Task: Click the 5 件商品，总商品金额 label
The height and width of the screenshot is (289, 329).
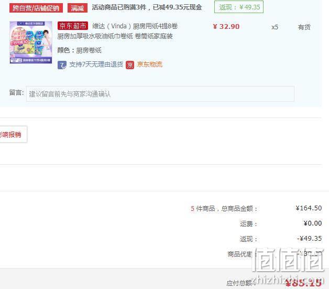Action: (x=224, y=209)
